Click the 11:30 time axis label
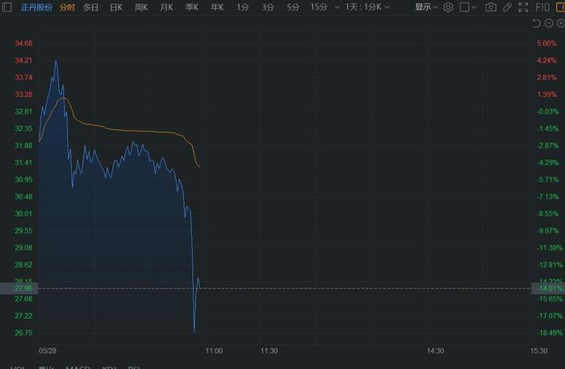 [269, 350]
